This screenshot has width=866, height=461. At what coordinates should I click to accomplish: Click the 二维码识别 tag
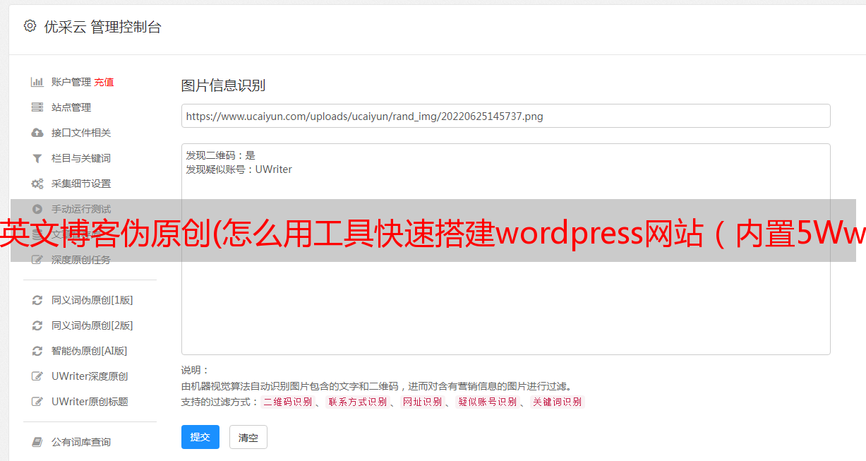288,402
